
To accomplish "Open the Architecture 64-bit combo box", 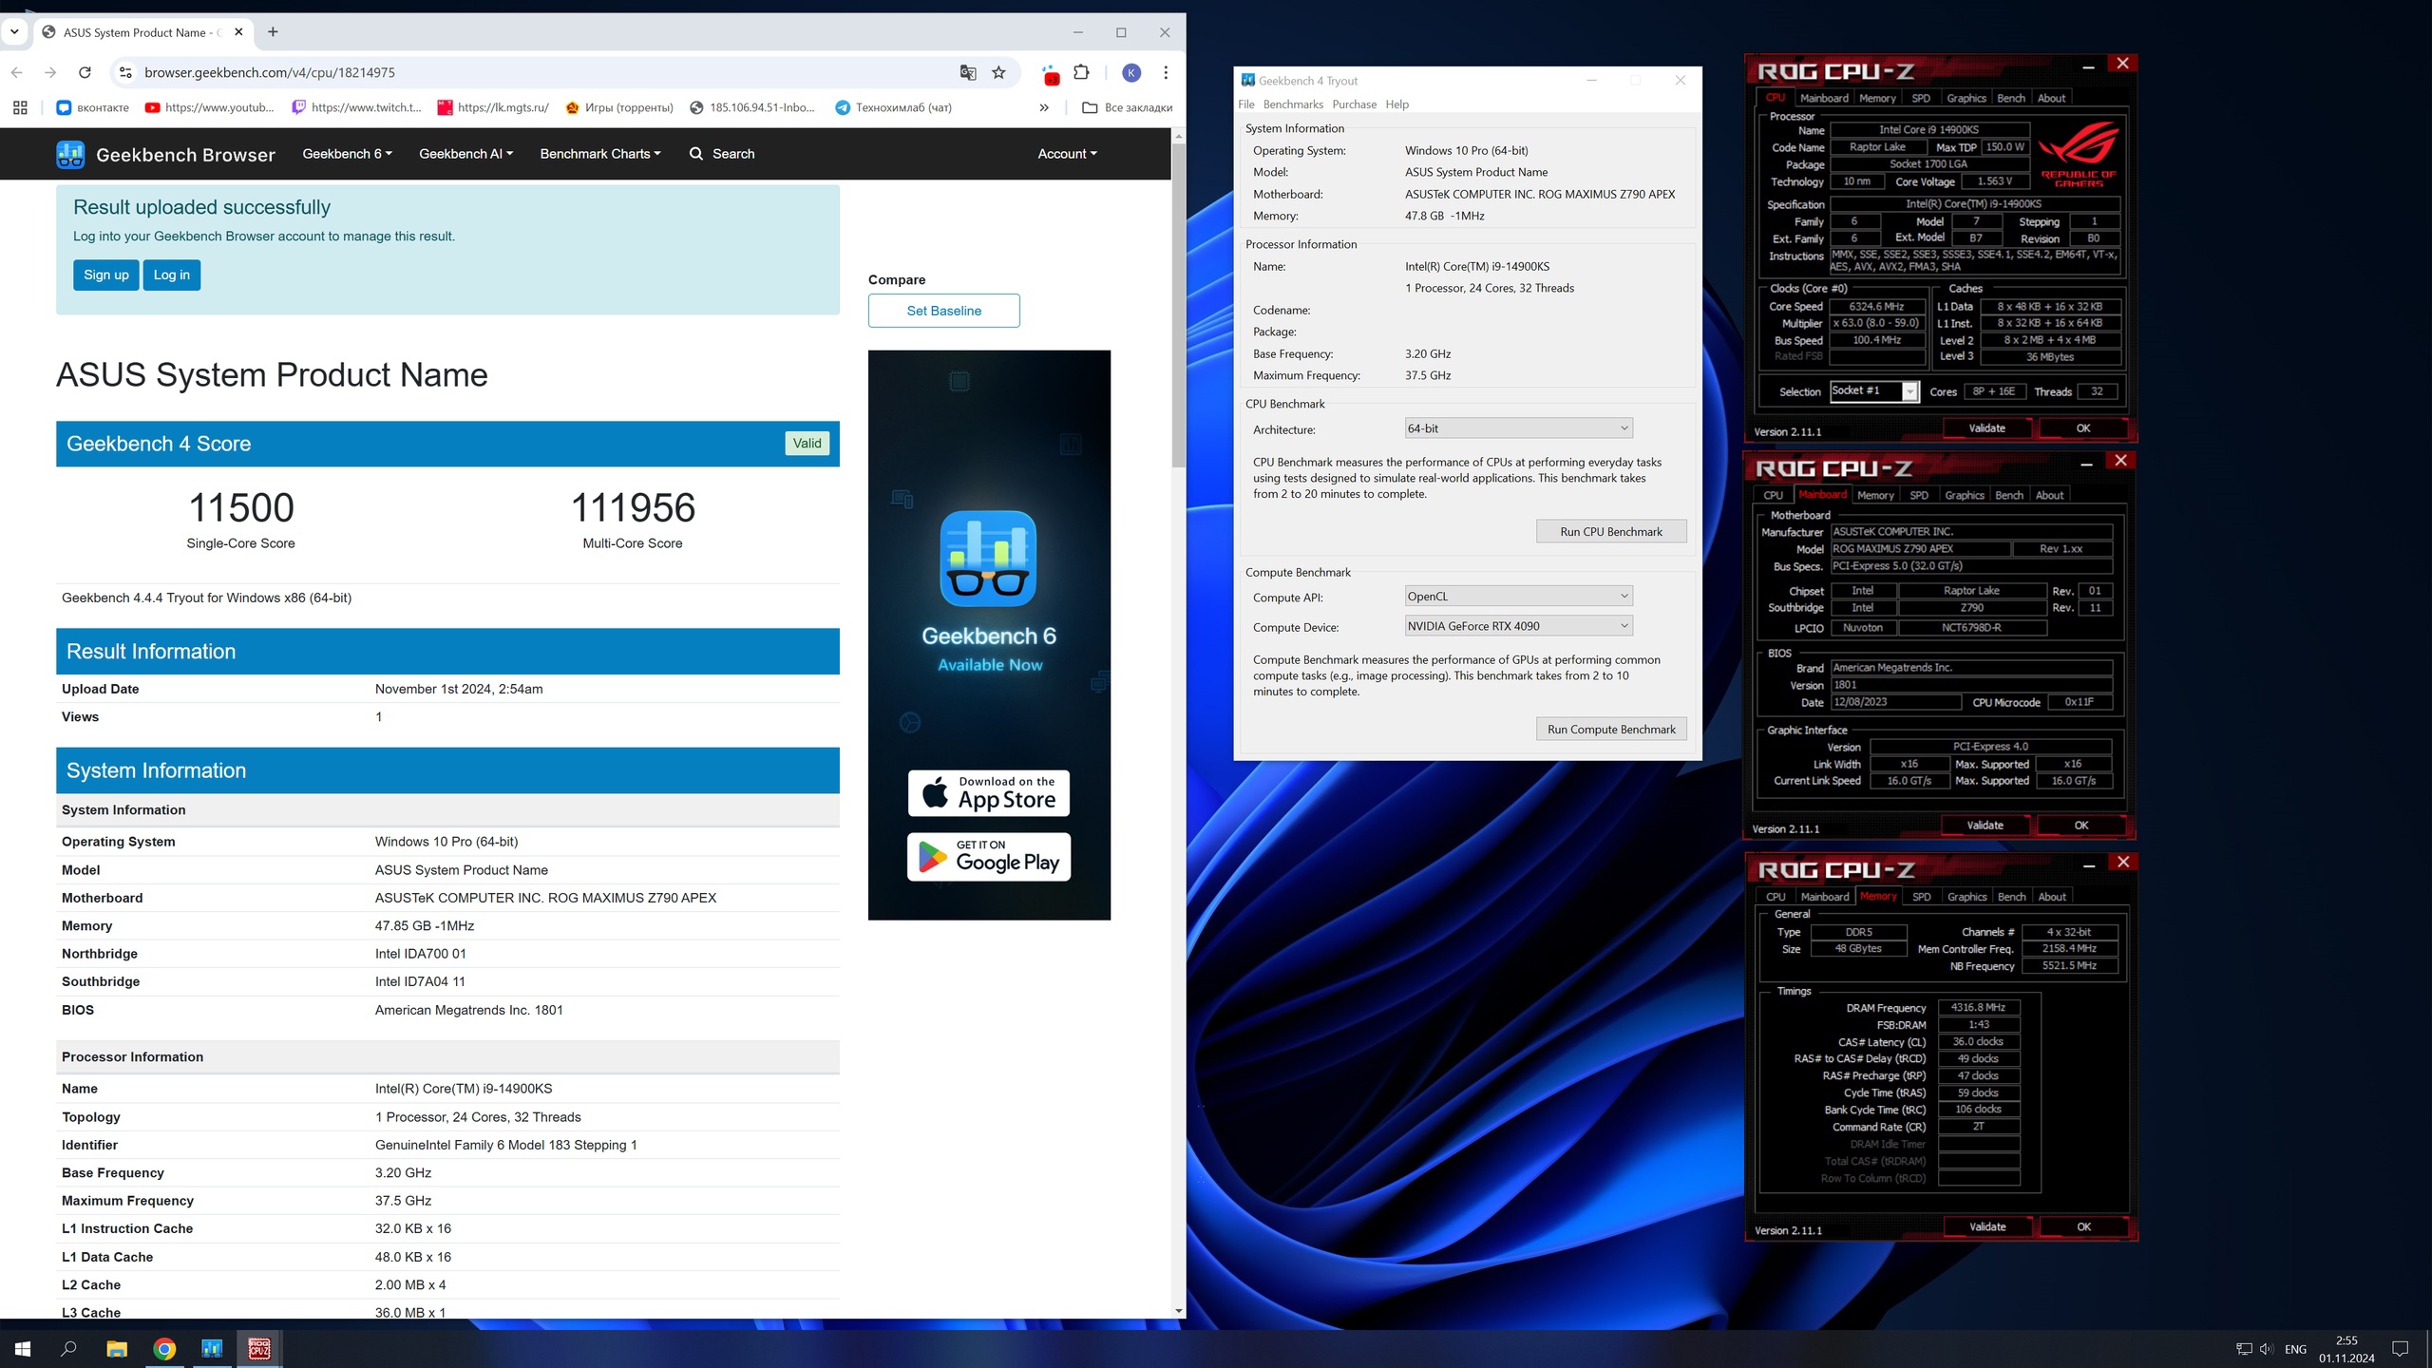I will pyautogui.click(x=1518, y=428).
